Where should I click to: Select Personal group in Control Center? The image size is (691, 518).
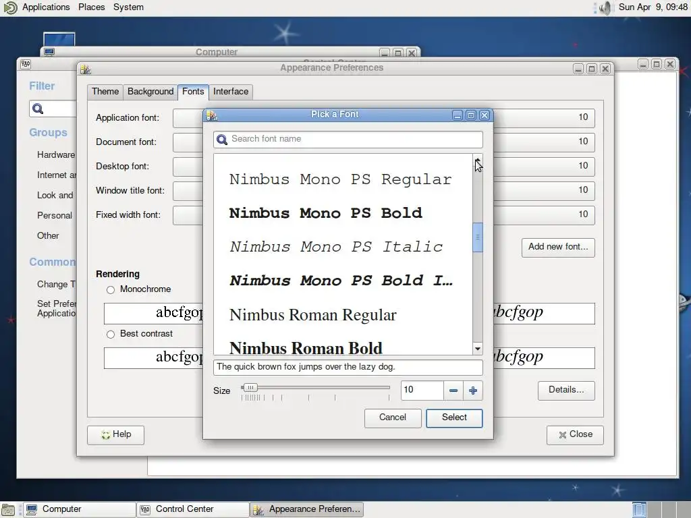[x=54, y=216]
